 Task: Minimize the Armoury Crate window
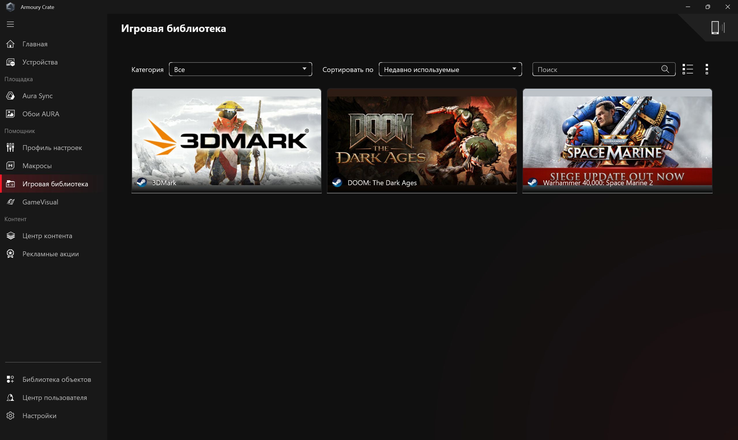[x=688, y=7]
